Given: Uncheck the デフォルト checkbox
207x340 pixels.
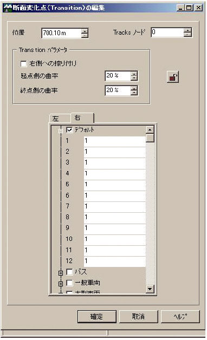Looking at the screenshot, I should (69, 130).
